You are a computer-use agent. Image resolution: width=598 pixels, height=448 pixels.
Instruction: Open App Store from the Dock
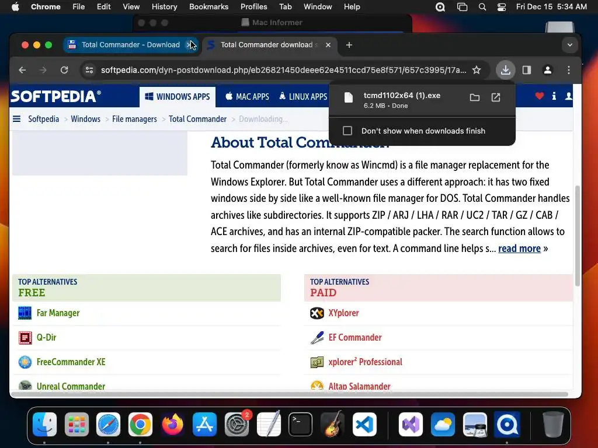coord(204,425)
